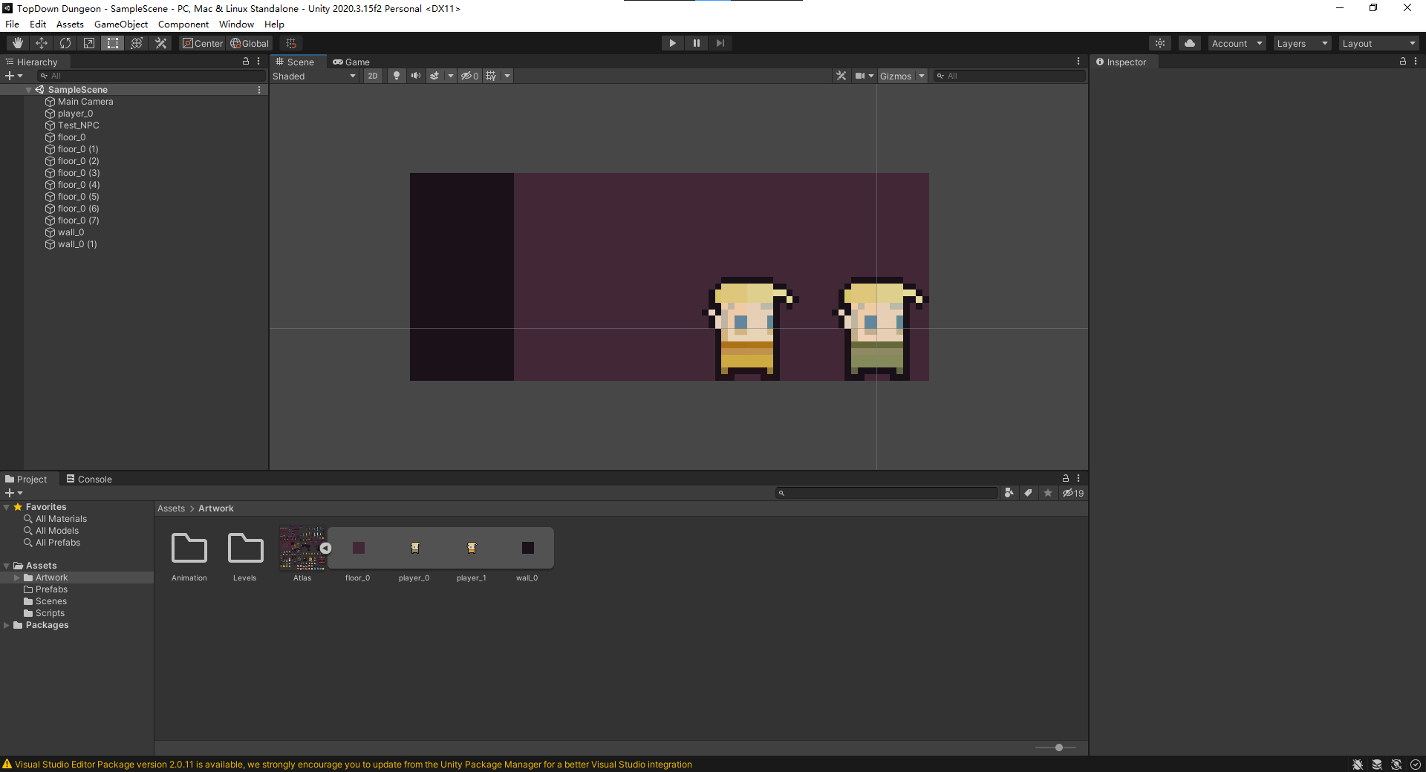Image resolution: width=1426 pixels, height=772 pixels.
Task: Select the Rect Transform tool
Action: 113,43
